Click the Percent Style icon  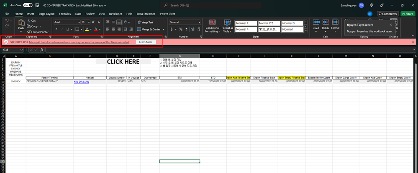point(180,29)
